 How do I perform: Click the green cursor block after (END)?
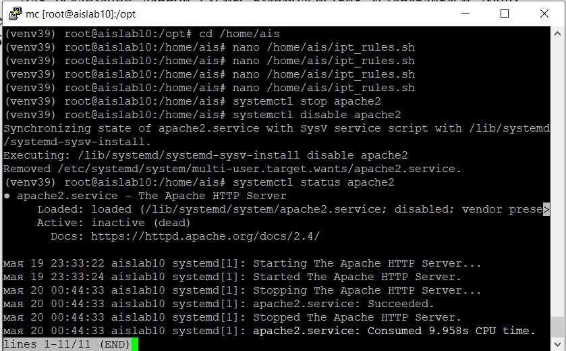(135, 344)
